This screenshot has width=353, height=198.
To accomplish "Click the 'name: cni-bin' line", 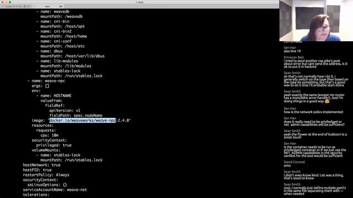I will (x=53, y=21).
